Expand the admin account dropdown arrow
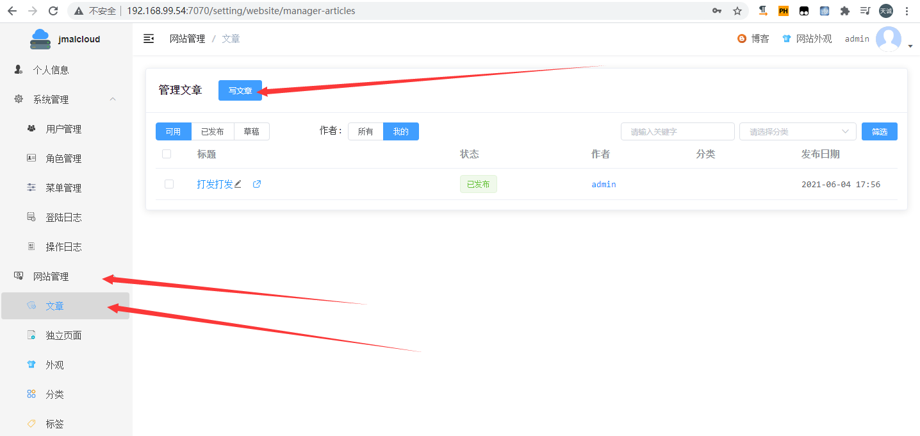920x436 pixels. point(910,46)
